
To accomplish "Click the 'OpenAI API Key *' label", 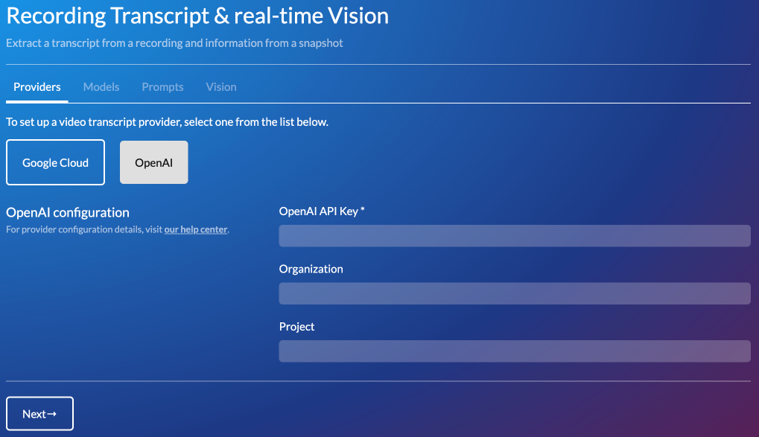I will pos(322,211).
